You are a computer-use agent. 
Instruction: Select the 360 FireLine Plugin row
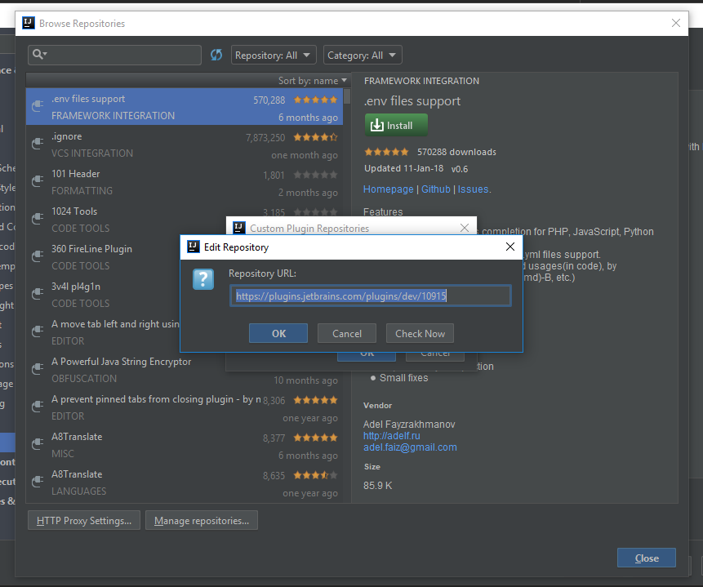coord(103,257)
